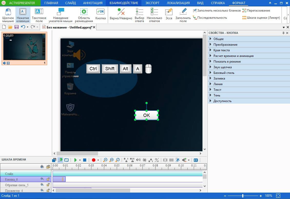Insert an Эссе question

pos(169,14)
